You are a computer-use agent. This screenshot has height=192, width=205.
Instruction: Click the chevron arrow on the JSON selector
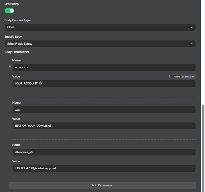coord(192,27)
